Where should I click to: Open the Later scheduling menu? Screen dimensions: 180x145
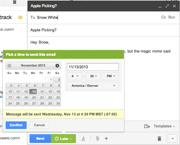[63, 138]
